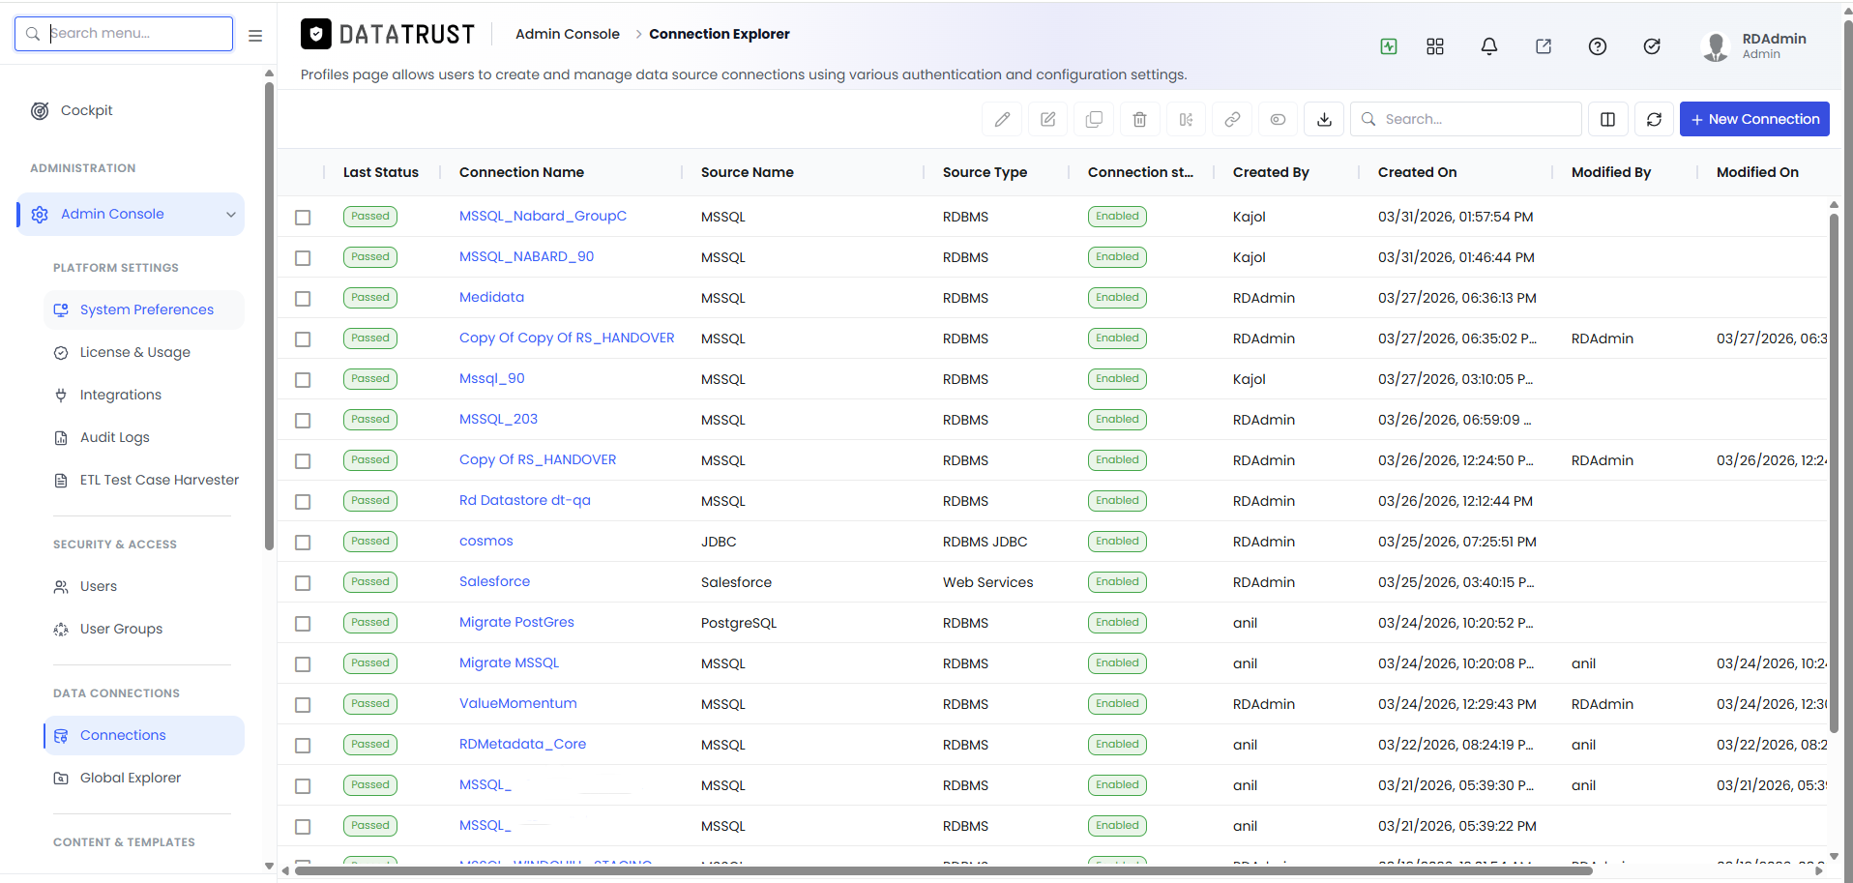The height and width of the screenshot is (883, 1853).
Task: Open the ValueMomentum connection link
Action: (517, 703)
